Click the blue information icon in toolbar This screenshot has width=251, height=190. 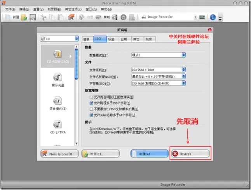213,17
